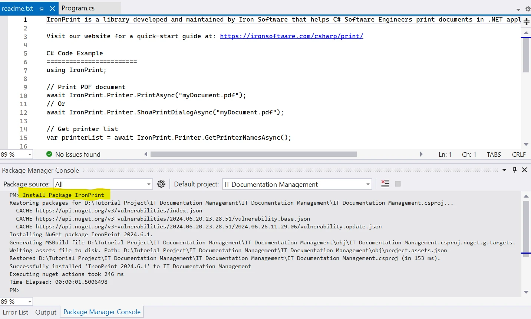
Task: Open the Default project dropdown
Action: [x=368, y=184]
